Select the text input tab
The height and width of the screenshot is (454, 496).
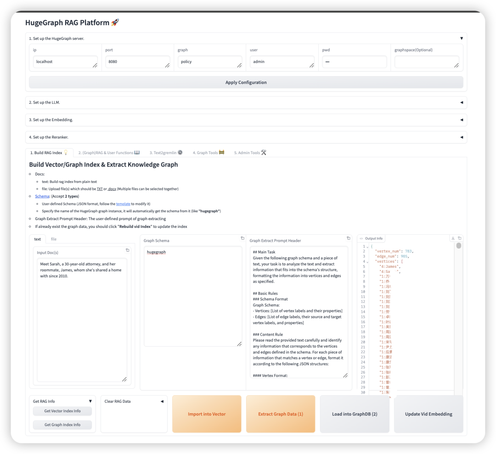[x=37, y=239]
